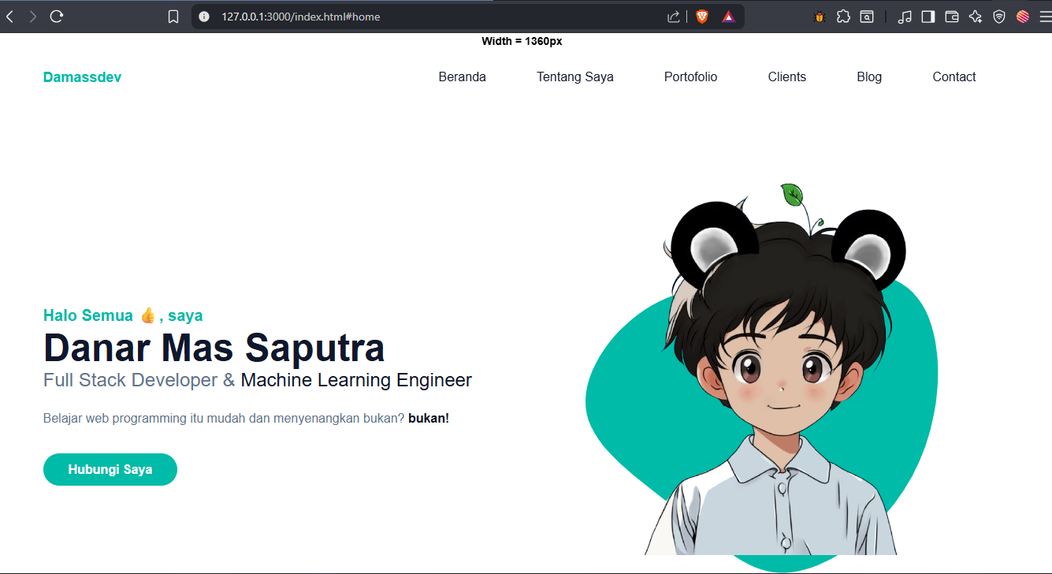Open the bug extension icon
Screen dimensions: 1052x574
[820, 17]
